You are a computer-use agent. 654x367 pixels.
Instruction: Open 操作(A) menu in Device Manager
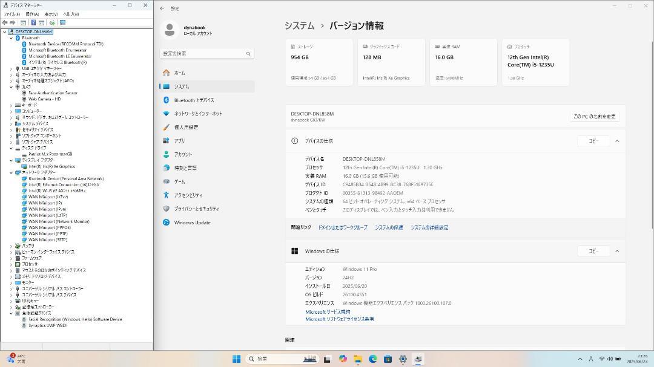32,14
